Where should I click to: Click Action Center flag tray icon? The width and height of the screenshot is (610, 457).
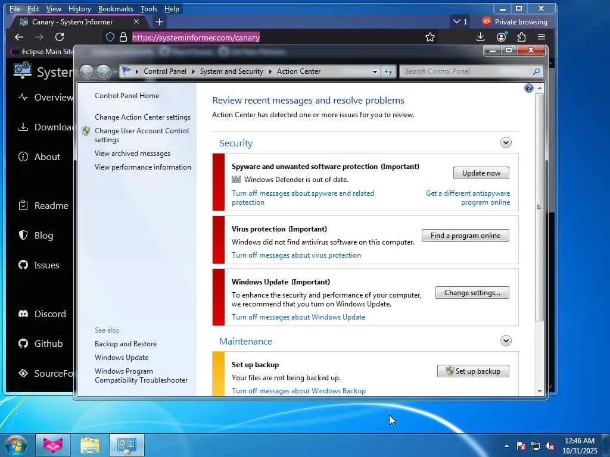coord(521,446)
